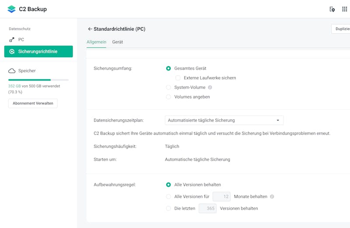Click the Sicherungsumfang label

(x=113, y=68)
